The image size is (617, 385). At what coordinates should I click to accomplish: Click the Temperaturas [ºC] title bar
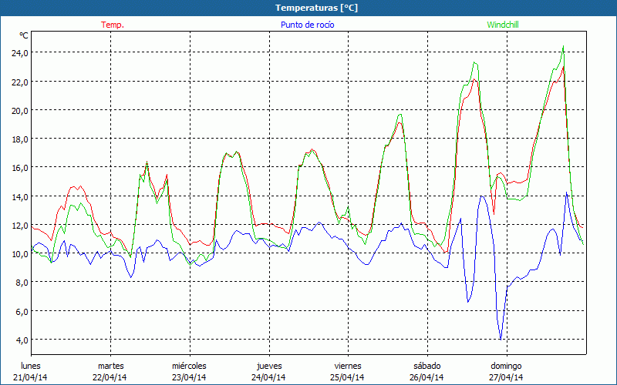point(308,8)
